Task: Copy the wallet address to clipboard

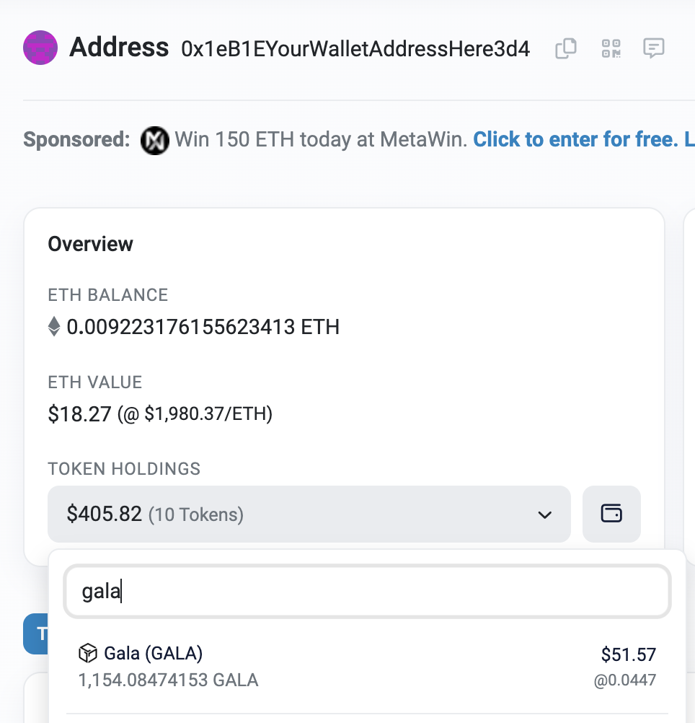Action: tap(565, 48)
